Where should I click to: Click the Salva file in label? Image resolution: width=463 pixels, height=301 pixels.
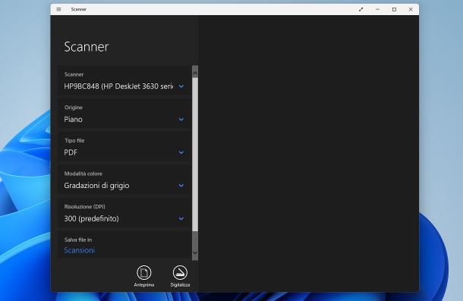78,240
